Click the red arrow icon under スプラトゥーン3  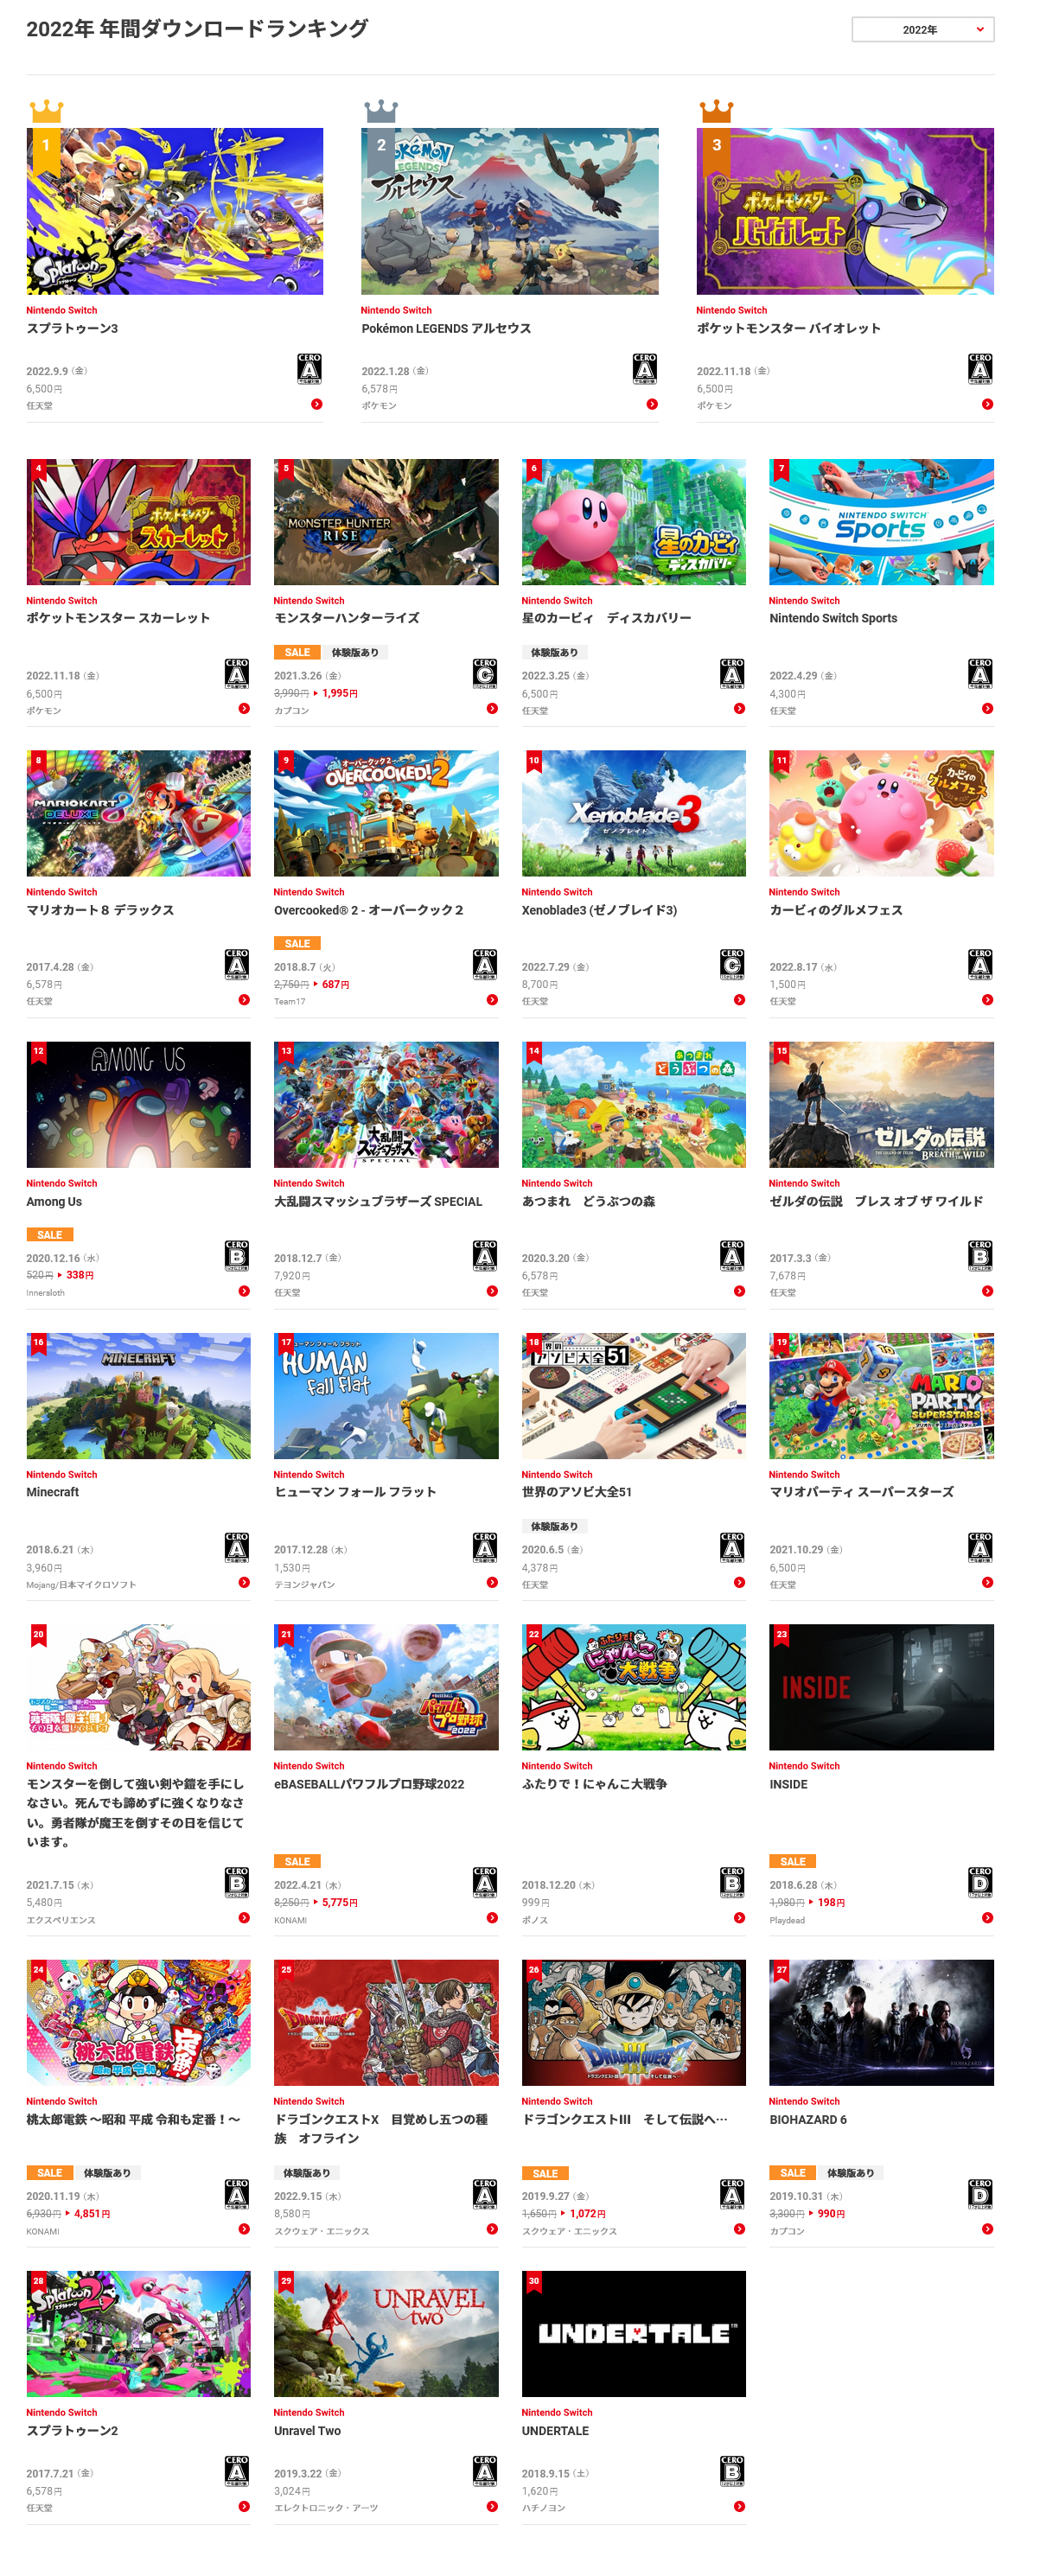[x=316, y=404]
